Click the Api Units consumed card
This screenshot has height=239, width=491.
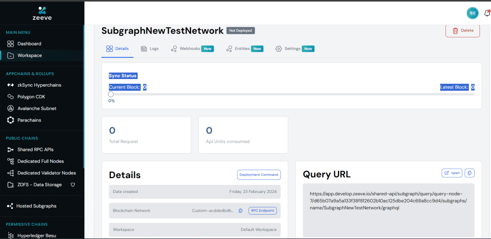(x=243, y=135)
